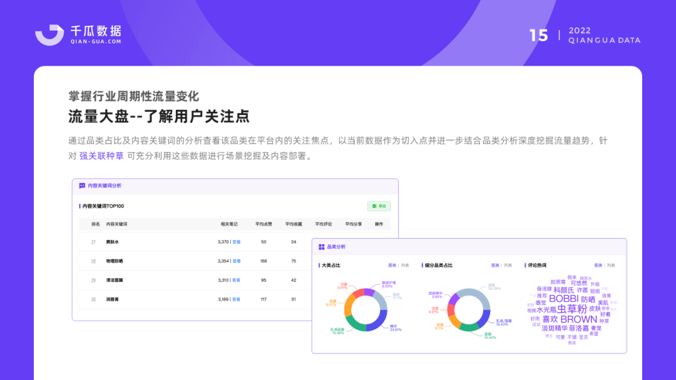The height and width of the screenshot is (380, 676).
Task: Switch 评论热词 panel to 列表 view
Action: pos(610,264)
